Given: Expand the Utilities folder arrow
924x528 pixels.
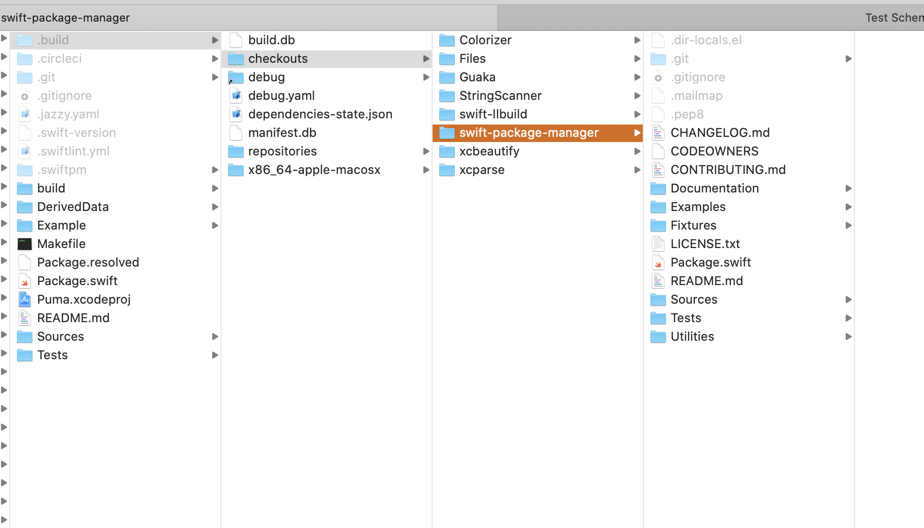Looking at the screenshot, I should tap(849, 337).
